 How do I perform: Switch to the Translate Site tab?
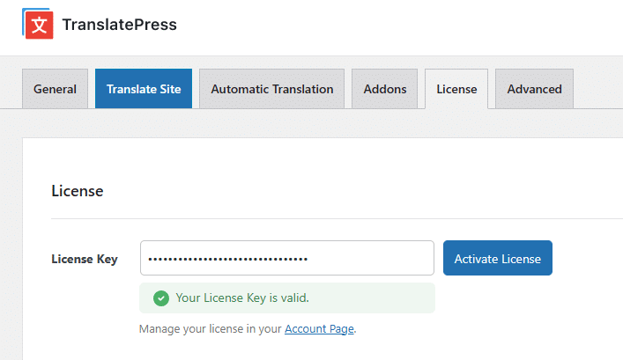coord(144,89)
